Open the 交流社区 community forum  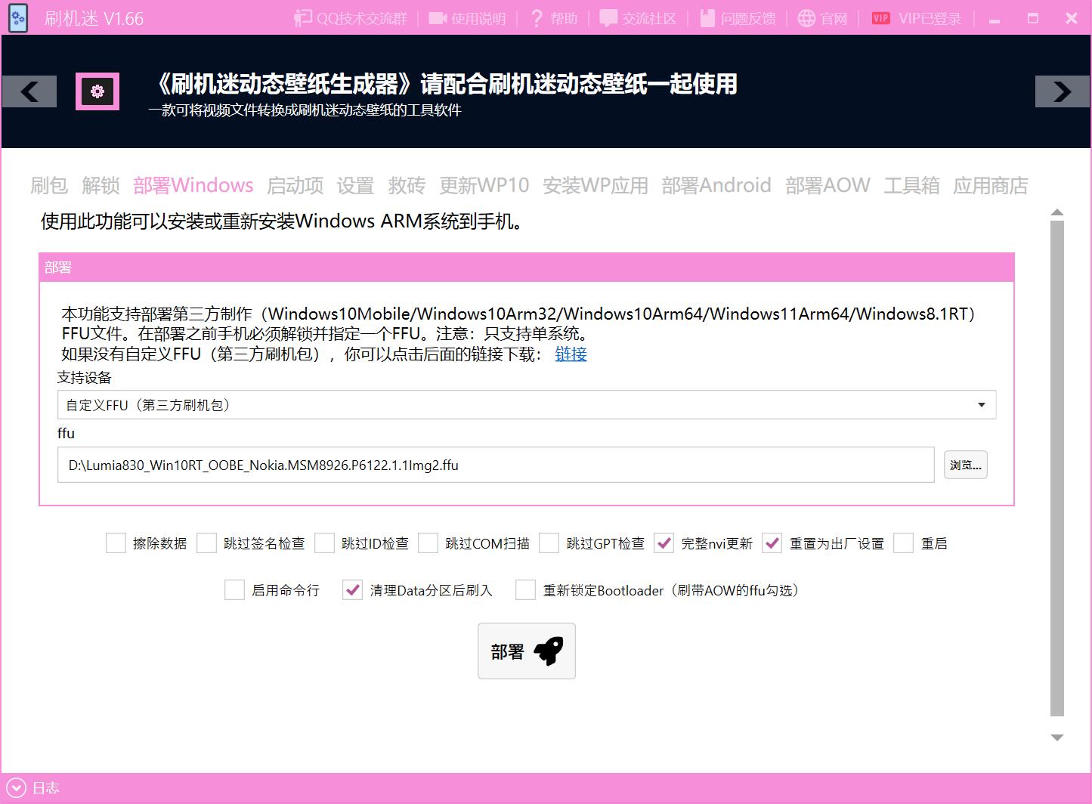637,18
